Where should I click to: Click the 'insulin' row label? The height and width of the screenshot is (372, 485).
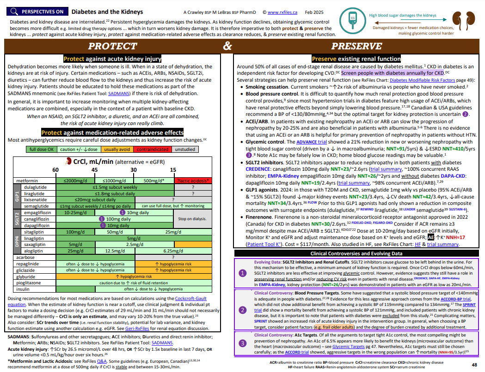pyautogui.click(x=23, y=289)
